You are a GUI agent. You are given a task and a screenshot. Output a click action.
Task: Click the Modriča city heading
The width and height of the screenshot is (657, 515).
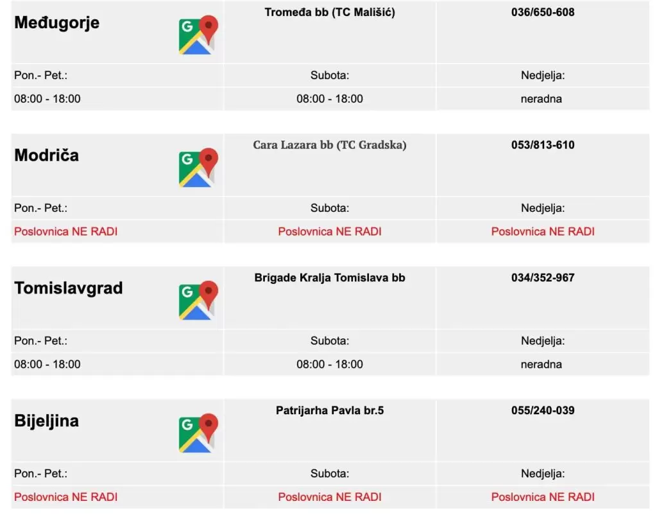coord(47,155)
